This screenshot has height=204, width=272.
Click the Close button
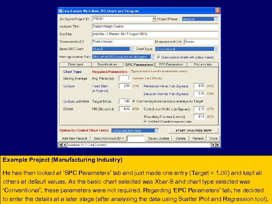click(213, 138)
